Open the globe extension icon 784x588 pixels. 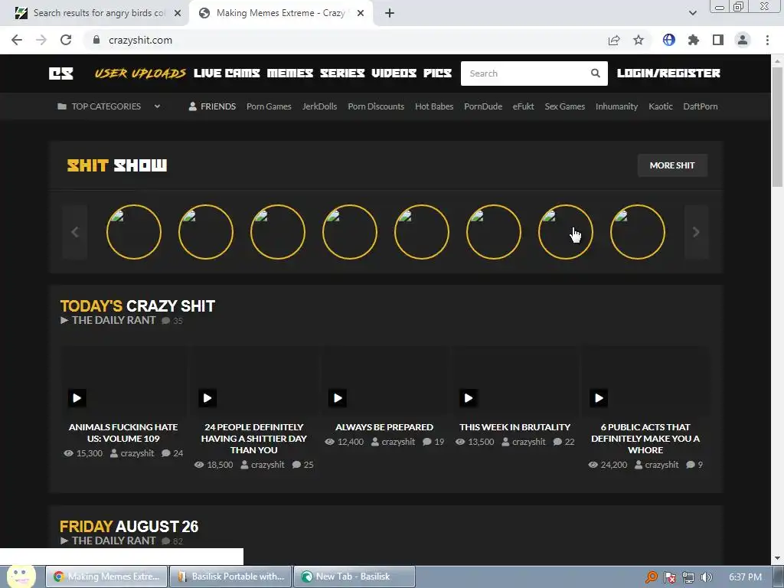click(669, 40)
